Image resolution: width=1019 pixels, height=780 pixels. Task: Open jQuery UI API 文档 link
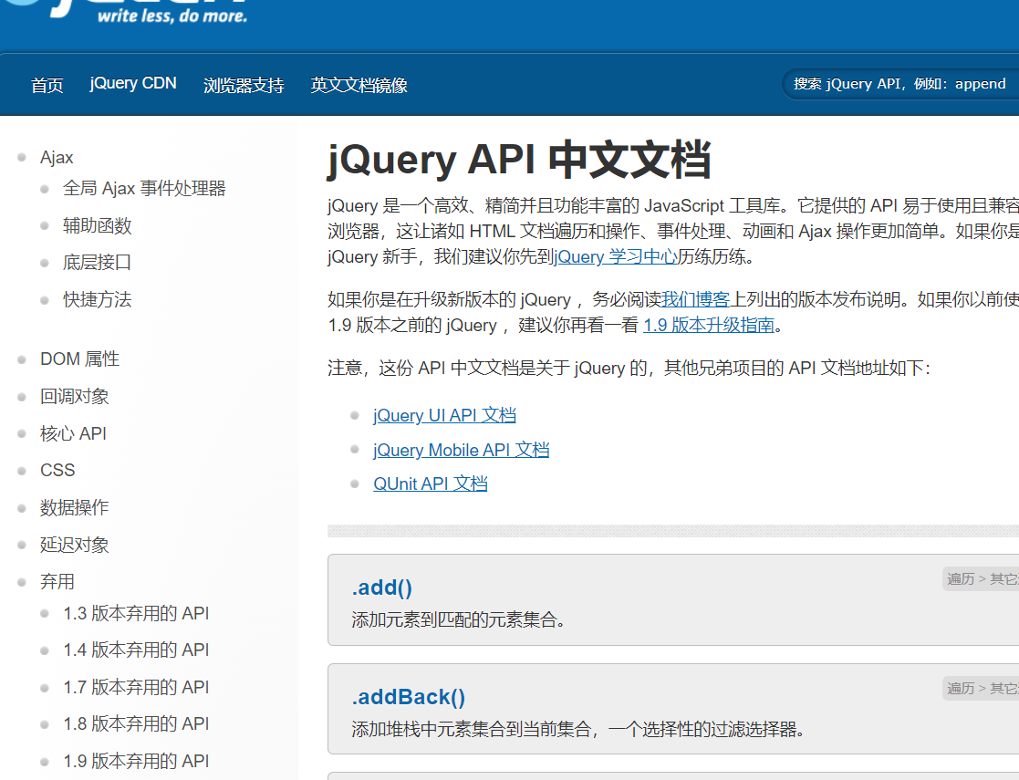tap(444, 415)
